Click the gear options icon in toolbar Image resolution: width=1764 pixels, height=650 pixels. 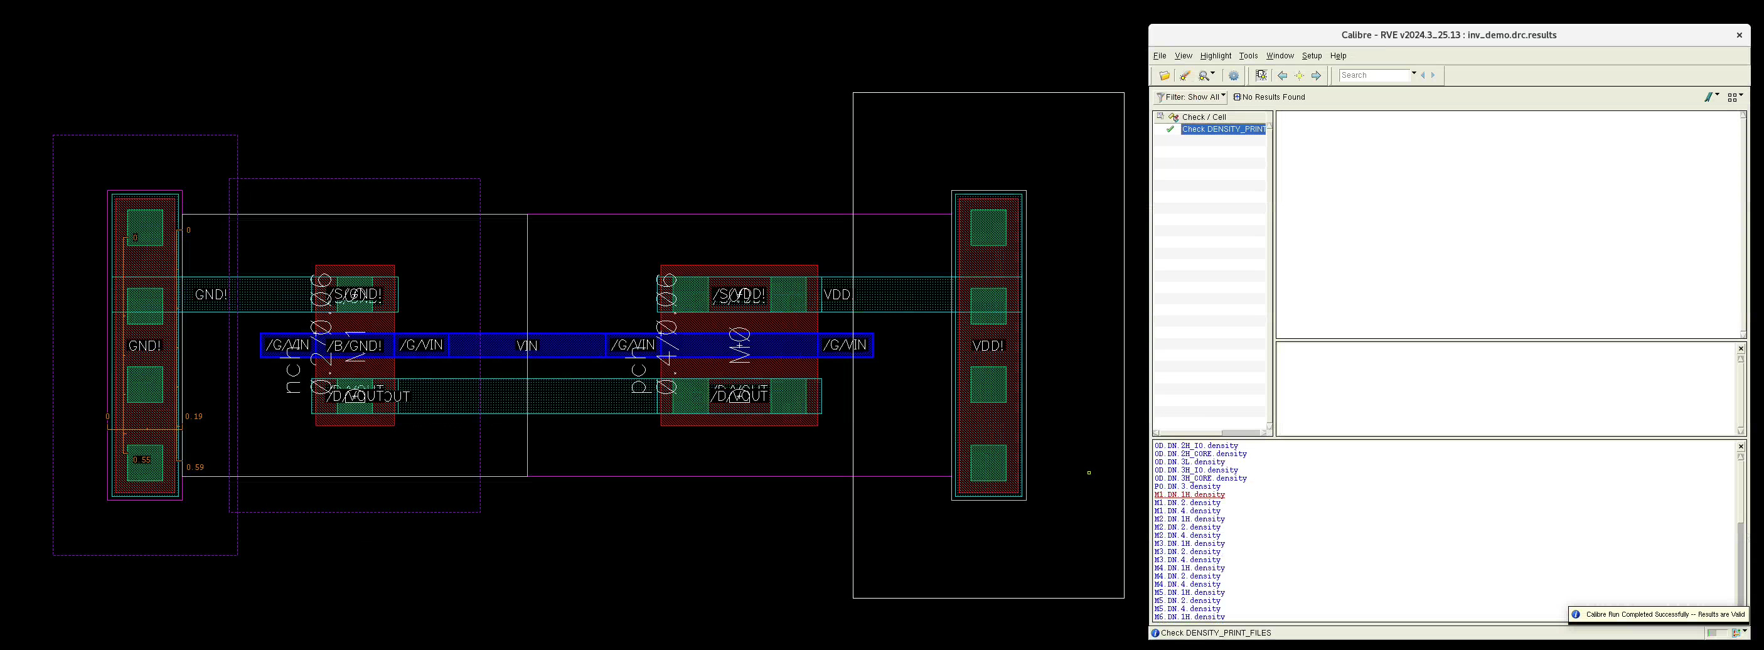coord(1234,75)
